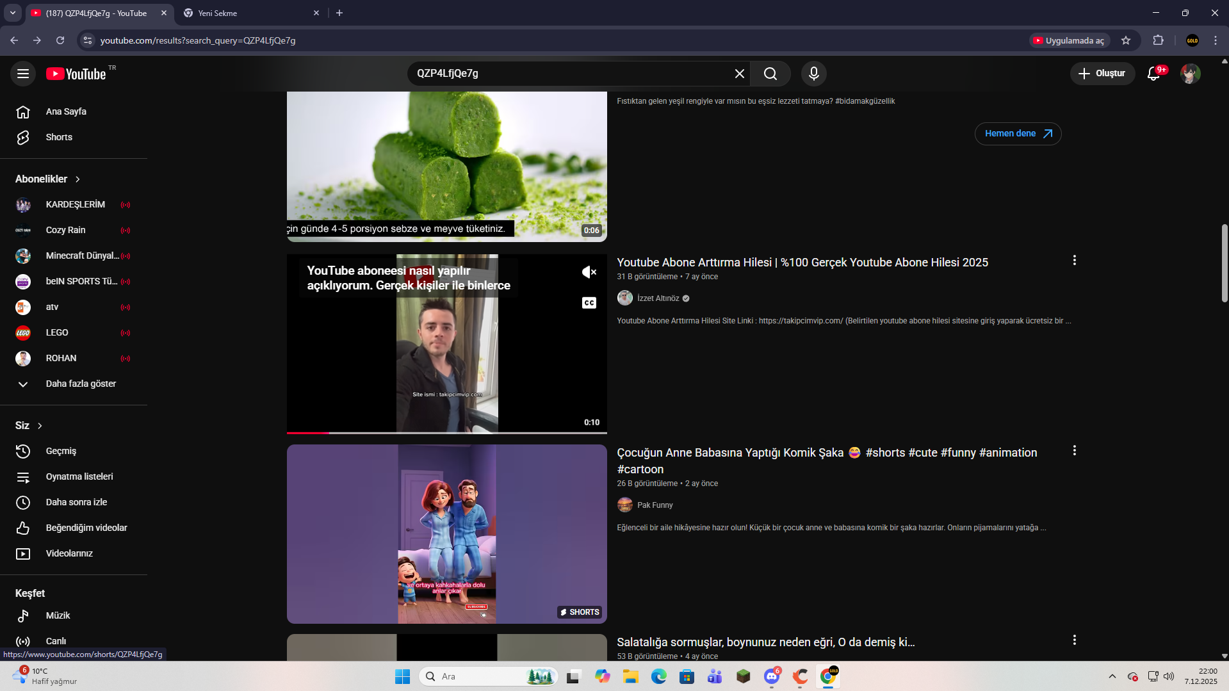View site information icon in address bar
The height and width of the screenshot is (691, 1229).
[x=88, y=40]
